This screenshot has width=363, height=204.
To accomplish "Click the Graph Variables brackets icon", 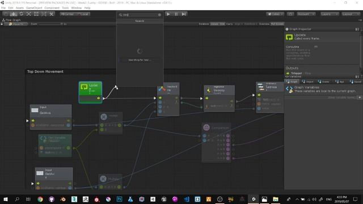I will (x=289, y=90).
